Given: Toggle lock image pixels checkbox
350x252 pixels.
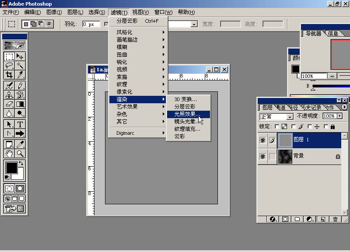Looking at the screenshot, I should point(294,127).
